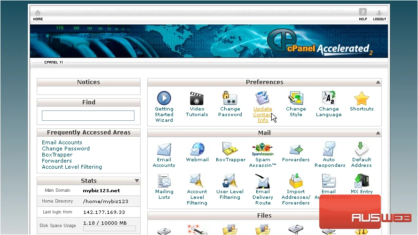
Task: Collapse the Mail section arrow
Action: pyautogui.click(x=378, y=133)
